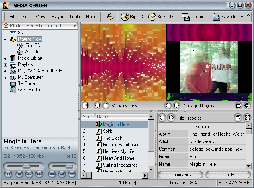Expand the Playlists node

point(5,65)
